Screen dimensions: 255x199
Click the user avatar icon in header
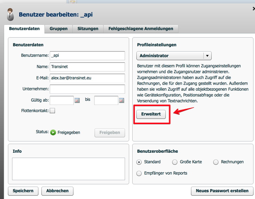coord(10,15)
